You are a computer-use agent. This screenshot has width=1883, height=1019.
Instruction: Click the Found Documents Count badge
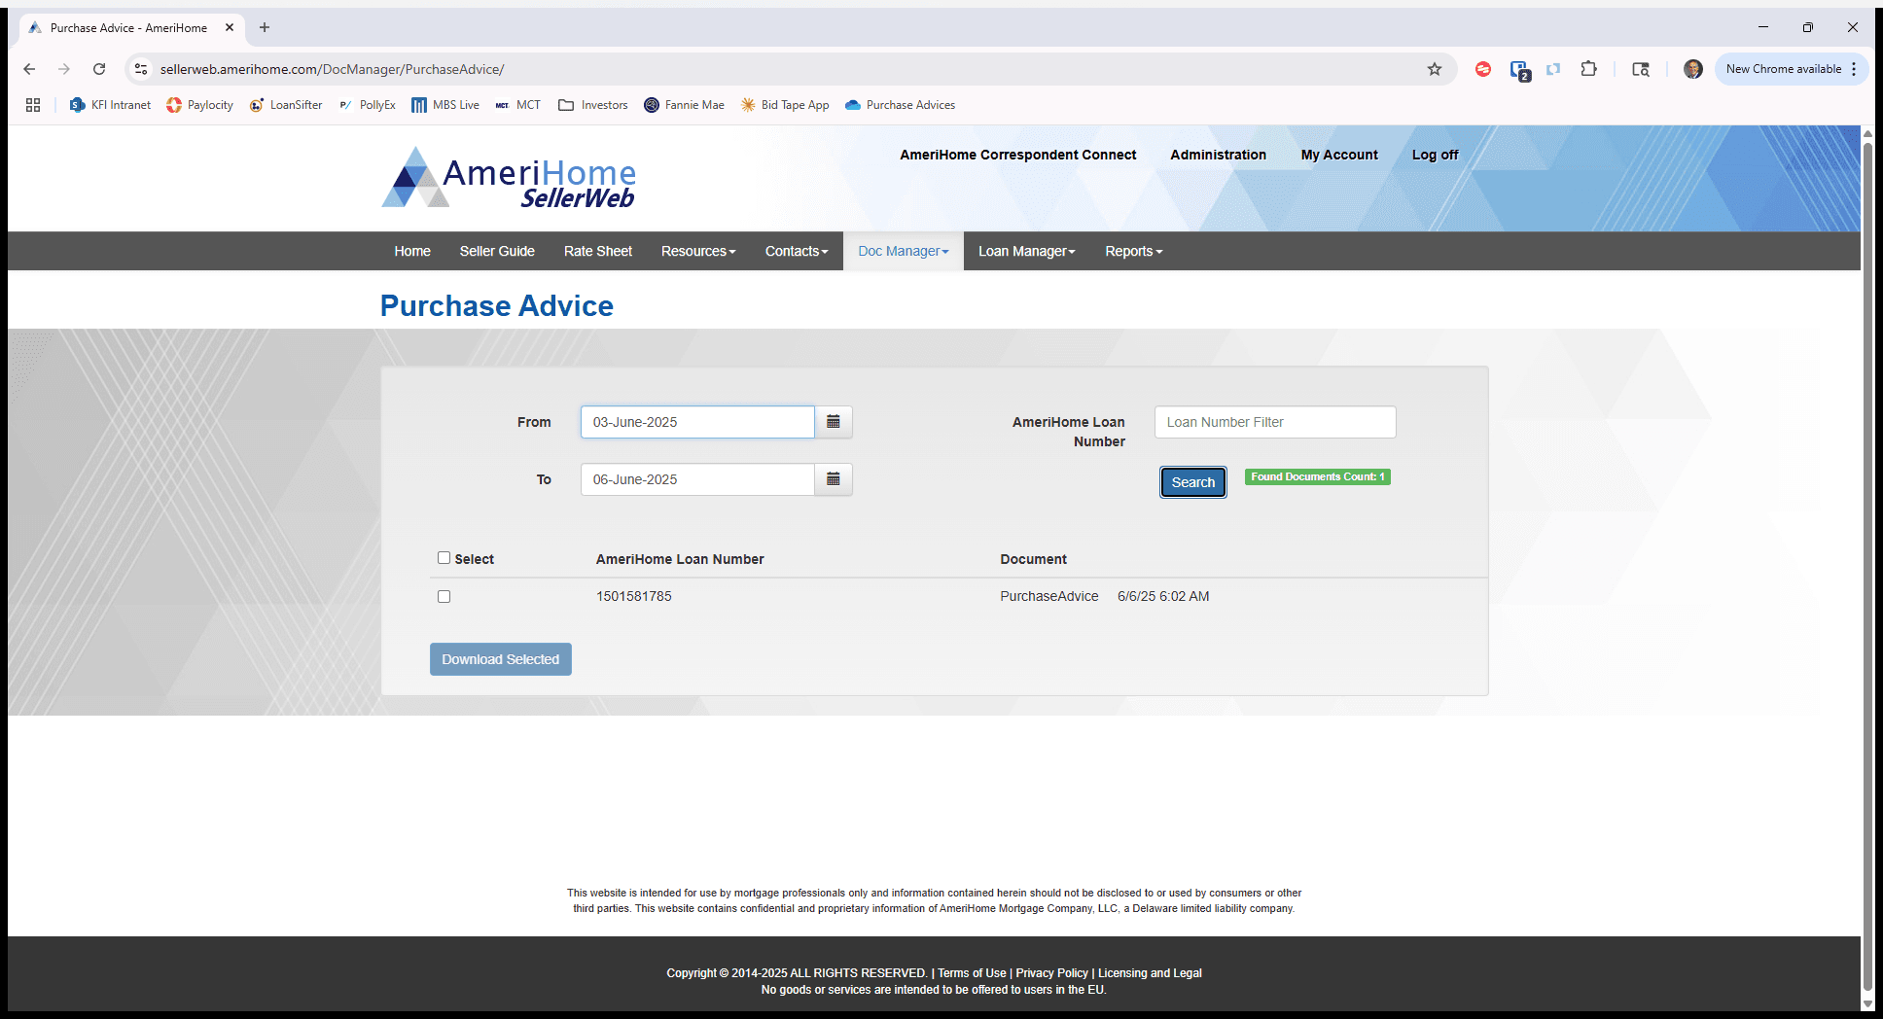pos(1318,476)
